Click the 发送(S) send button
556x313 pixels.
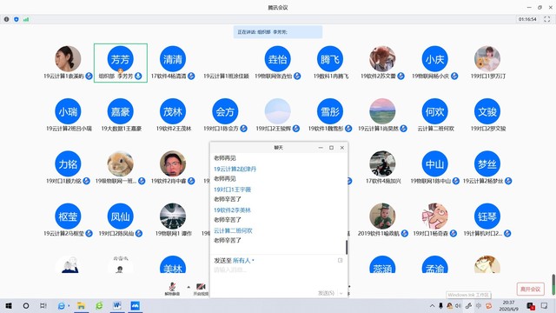(326, 293)
